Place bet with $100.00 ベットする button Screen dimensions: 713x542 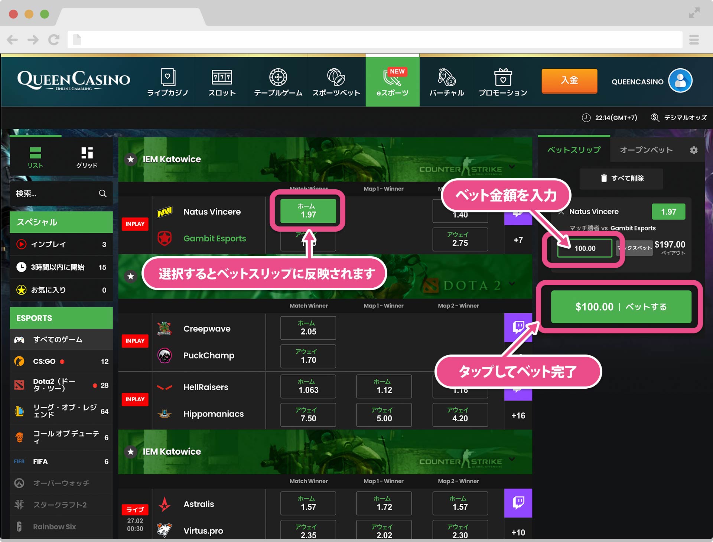click(x=621, y=307)
